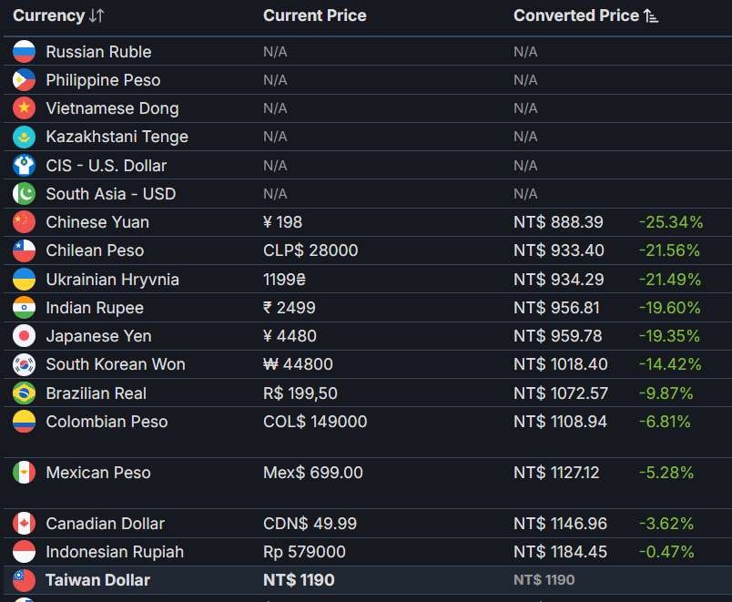Click the Vietnamese Dong flag icon

click(24, 108)
